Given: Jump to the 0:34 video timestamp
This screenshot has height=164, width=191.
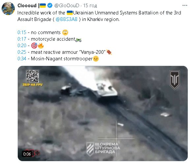Looking at the screenshot, I should click(22, 59).
